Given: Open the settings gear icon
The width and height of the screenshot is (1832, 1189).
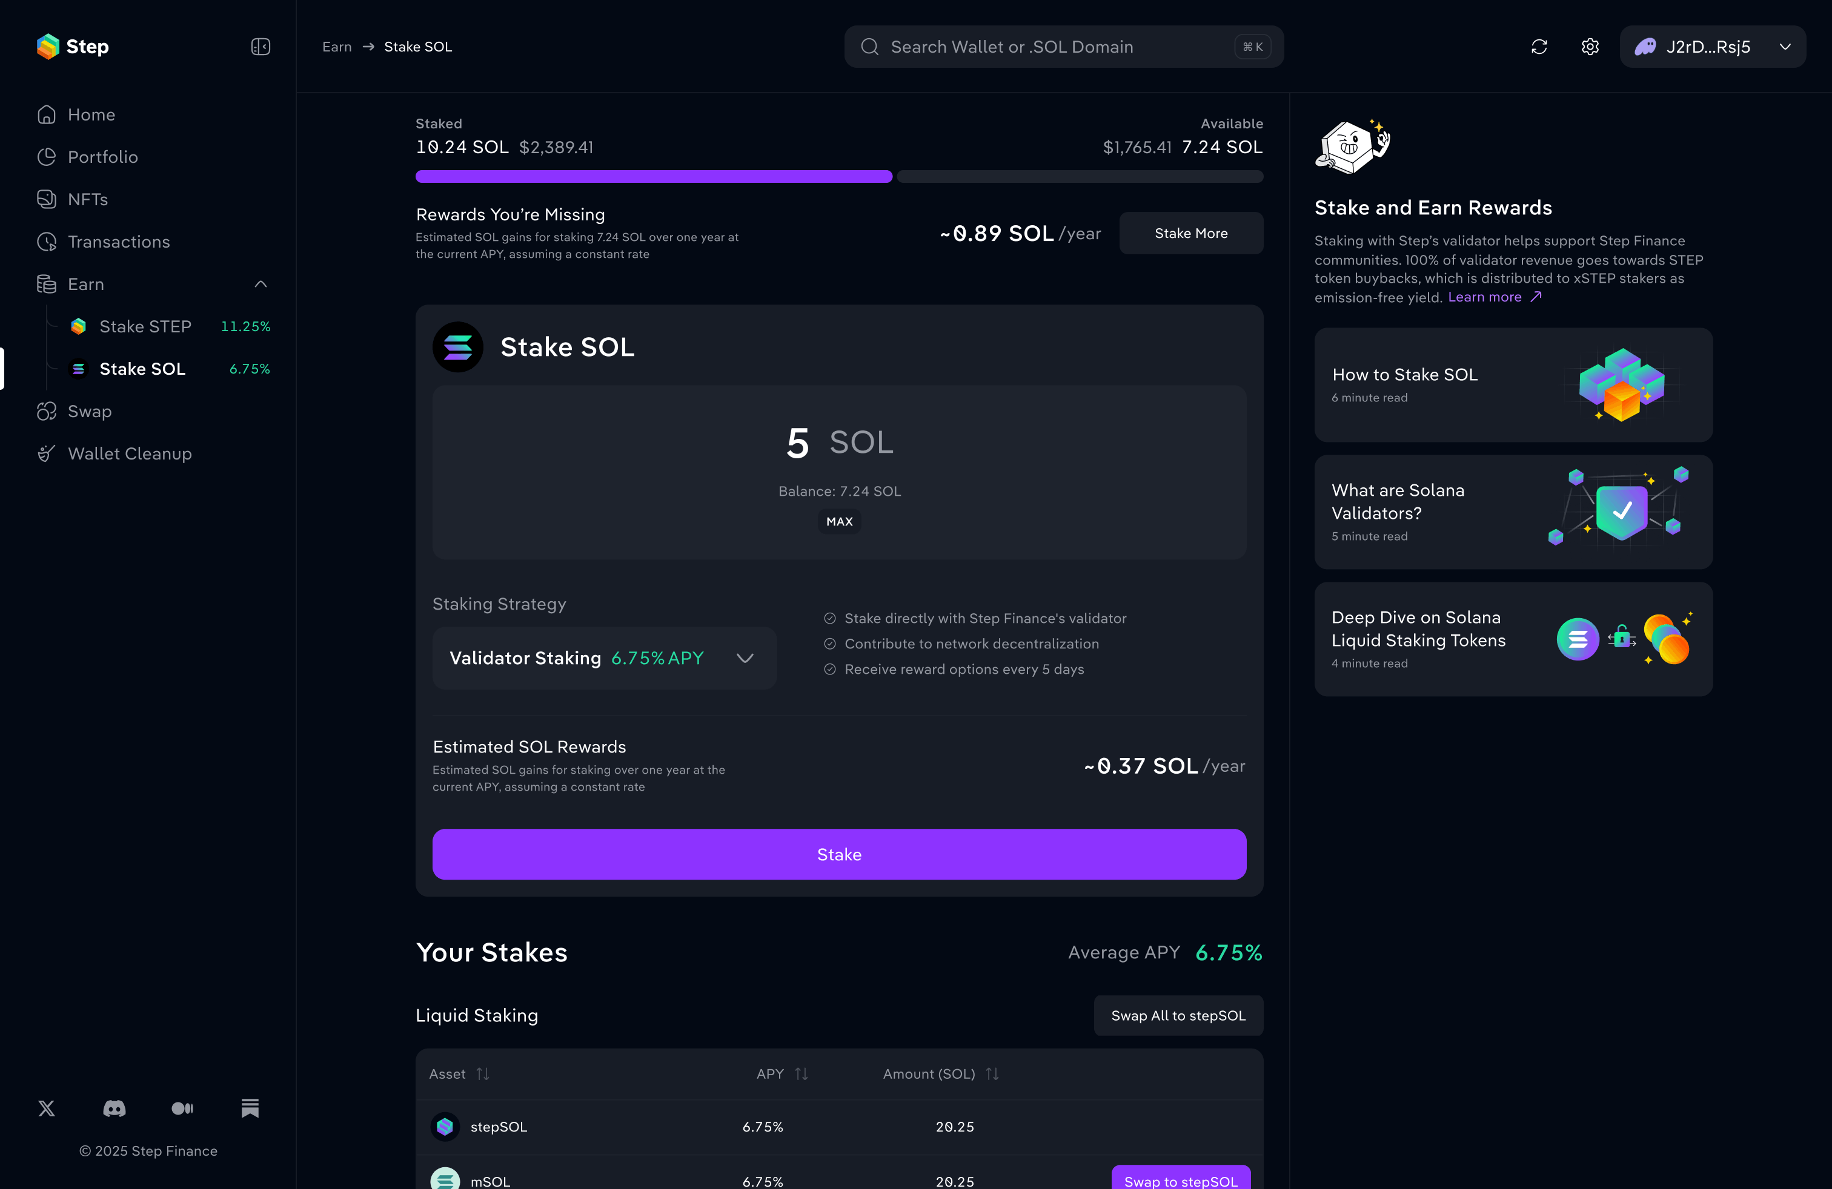Looking at the screenshot, I should [1590, 47].
